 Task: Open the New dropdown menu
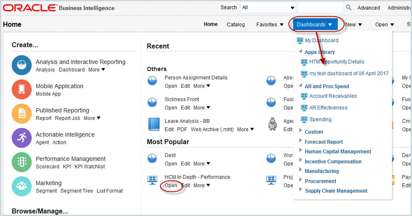click(354, 25)
